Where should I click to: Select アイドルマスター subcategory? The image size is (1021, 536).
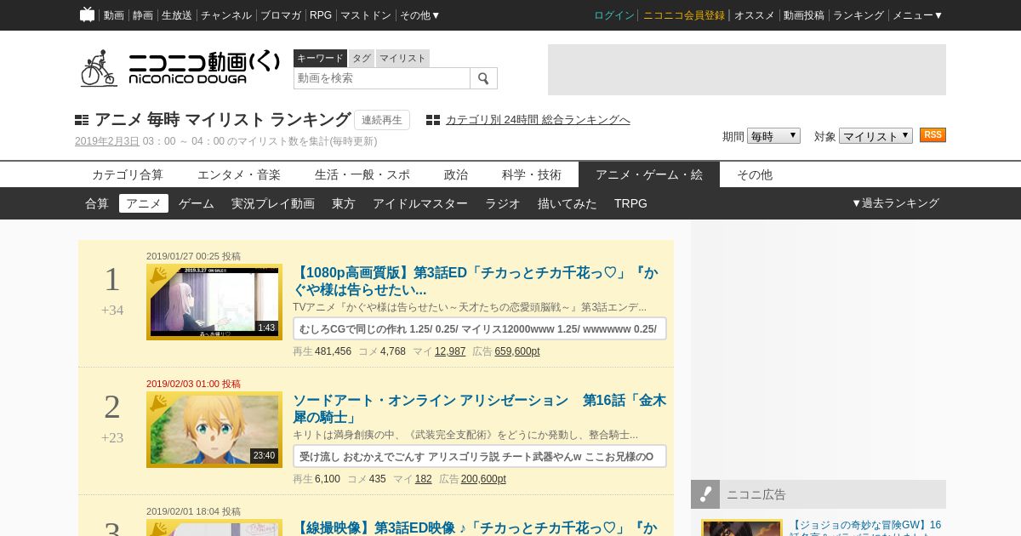click(420, 203)
